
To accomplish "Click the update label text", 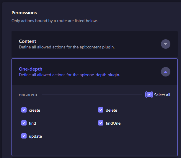I will [x=35, y=136].
